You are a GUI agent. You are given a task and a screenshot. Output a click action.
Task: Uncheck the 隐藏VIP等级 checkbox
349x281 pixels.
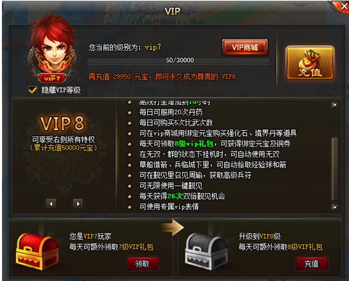[33, 90]
